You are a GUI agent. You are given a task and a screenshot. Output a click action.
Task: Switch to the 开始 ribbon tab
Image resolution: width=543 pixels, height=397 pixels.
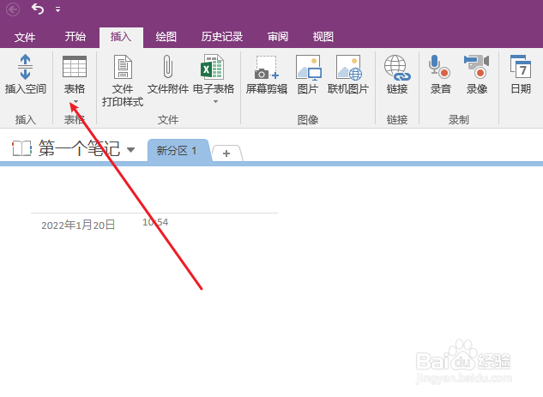pos(75,36)
